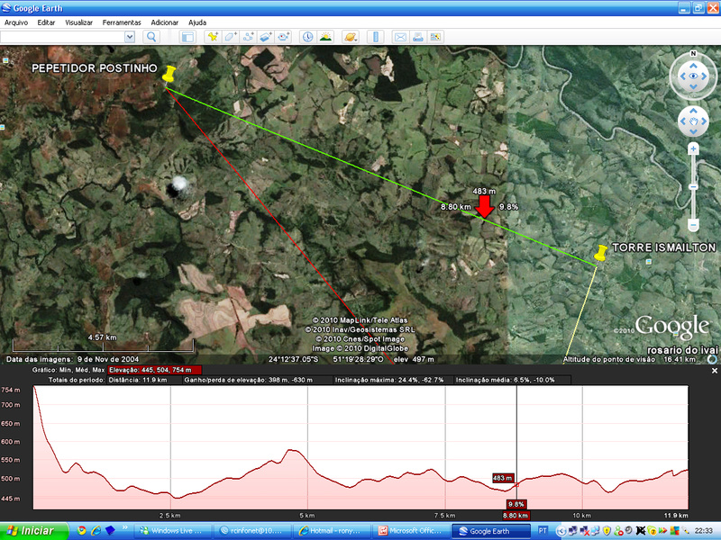
Task: Click the print icon in toolbar
Action: tap(417, 37)
